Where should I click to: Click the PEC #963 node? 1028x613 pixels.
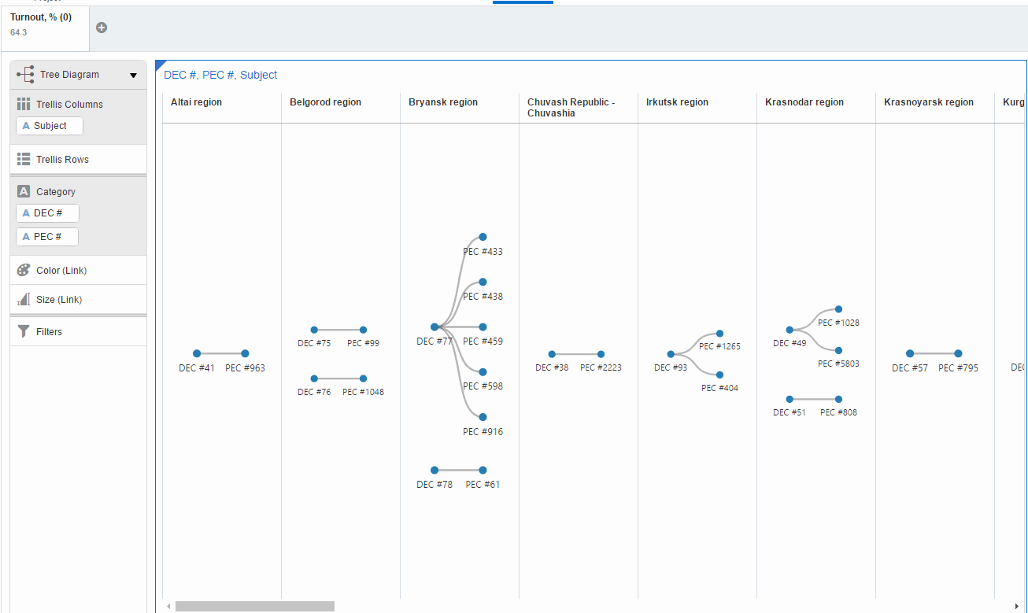245,353
